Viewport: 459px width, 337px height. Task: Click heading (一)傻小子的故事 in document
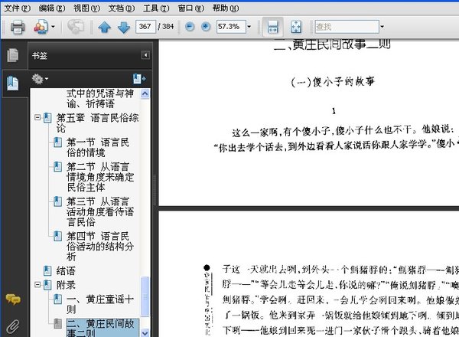point(333,82)
